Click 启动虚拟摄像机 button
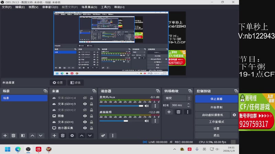The width and height of the screenshot is (275, 154). click(x=212, y=115)
